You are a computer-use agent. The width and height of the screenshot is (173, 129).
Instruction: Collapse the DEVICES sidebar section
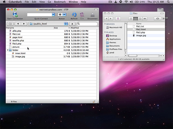[105, 24]
